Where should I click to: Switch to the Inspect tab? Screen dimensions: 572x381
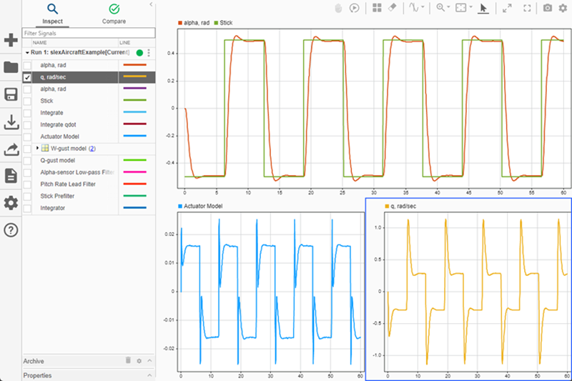coord(52,13)
